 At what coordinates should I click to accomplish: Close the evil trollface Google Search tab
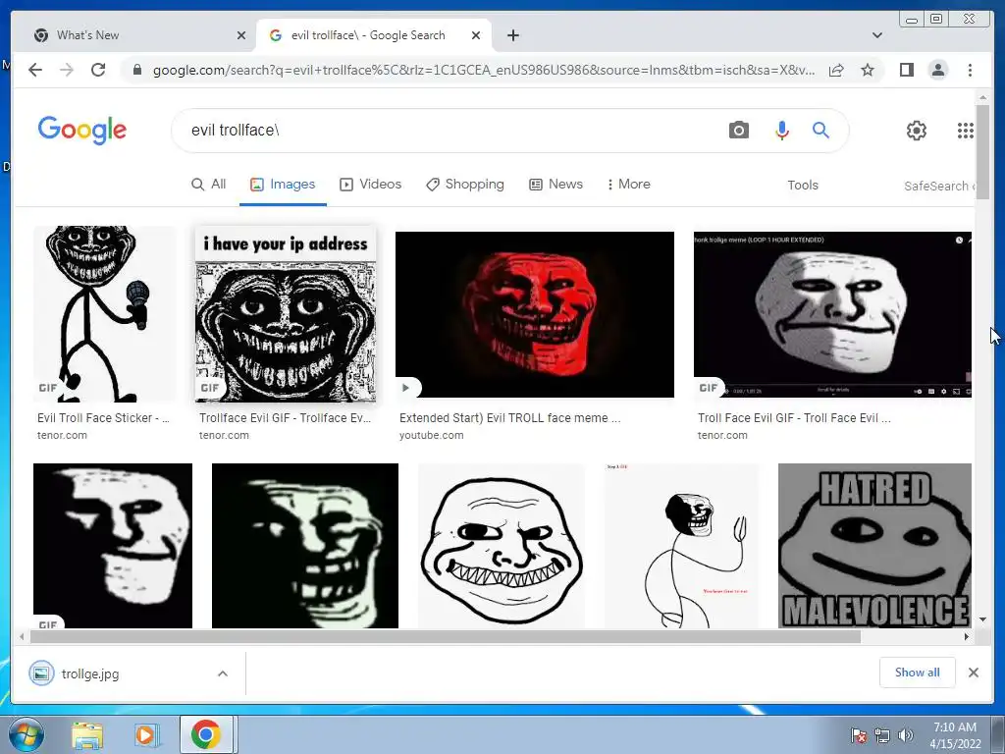click(476, 35)
